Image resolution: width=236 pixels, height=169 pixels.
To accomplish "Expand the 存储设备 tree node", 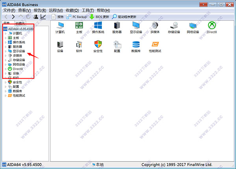I will [6, 60].
